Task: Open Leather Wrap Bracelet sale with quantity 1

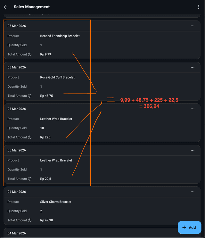Action: pyautogui.click(x=56, y=160)
